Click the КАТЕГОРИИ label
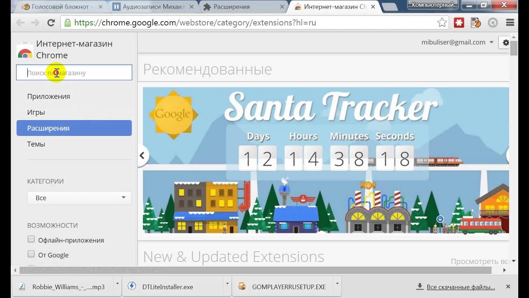 45,181
